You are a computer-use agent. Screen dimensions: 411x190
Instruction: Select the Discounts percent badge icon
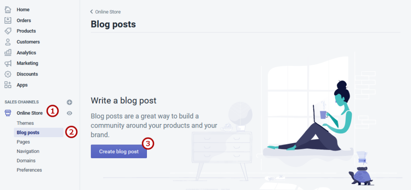[x=8, y=74]
